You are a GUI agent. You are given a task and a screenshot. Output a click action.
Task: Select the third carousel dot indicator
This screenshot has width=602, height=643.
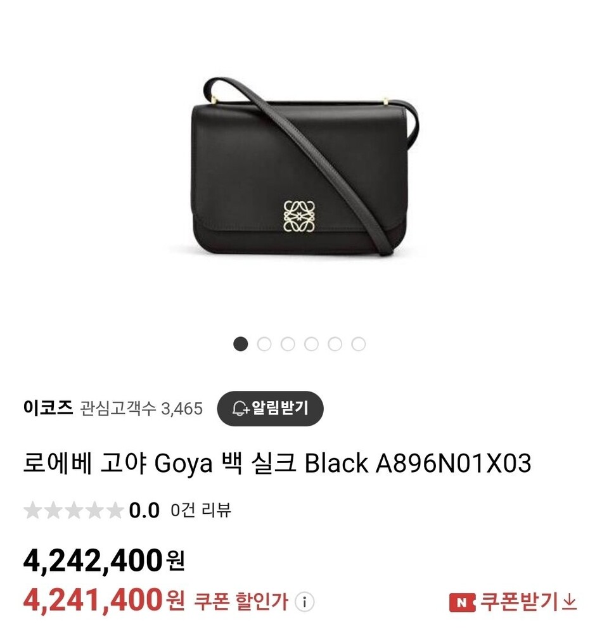[288, 344]
